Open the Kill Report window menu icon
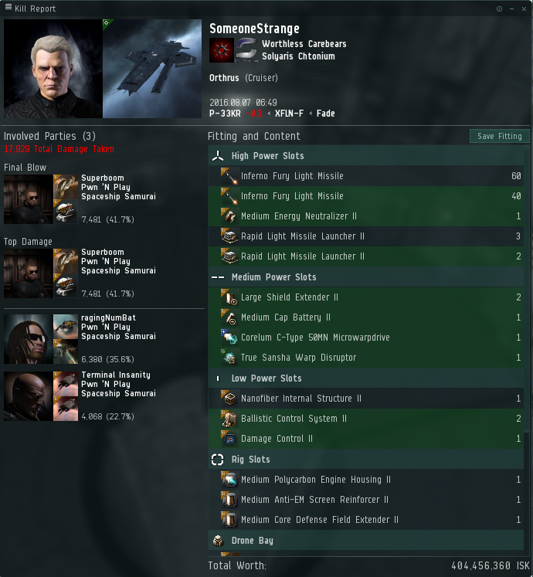533x577 pixels. click(8, 7)
